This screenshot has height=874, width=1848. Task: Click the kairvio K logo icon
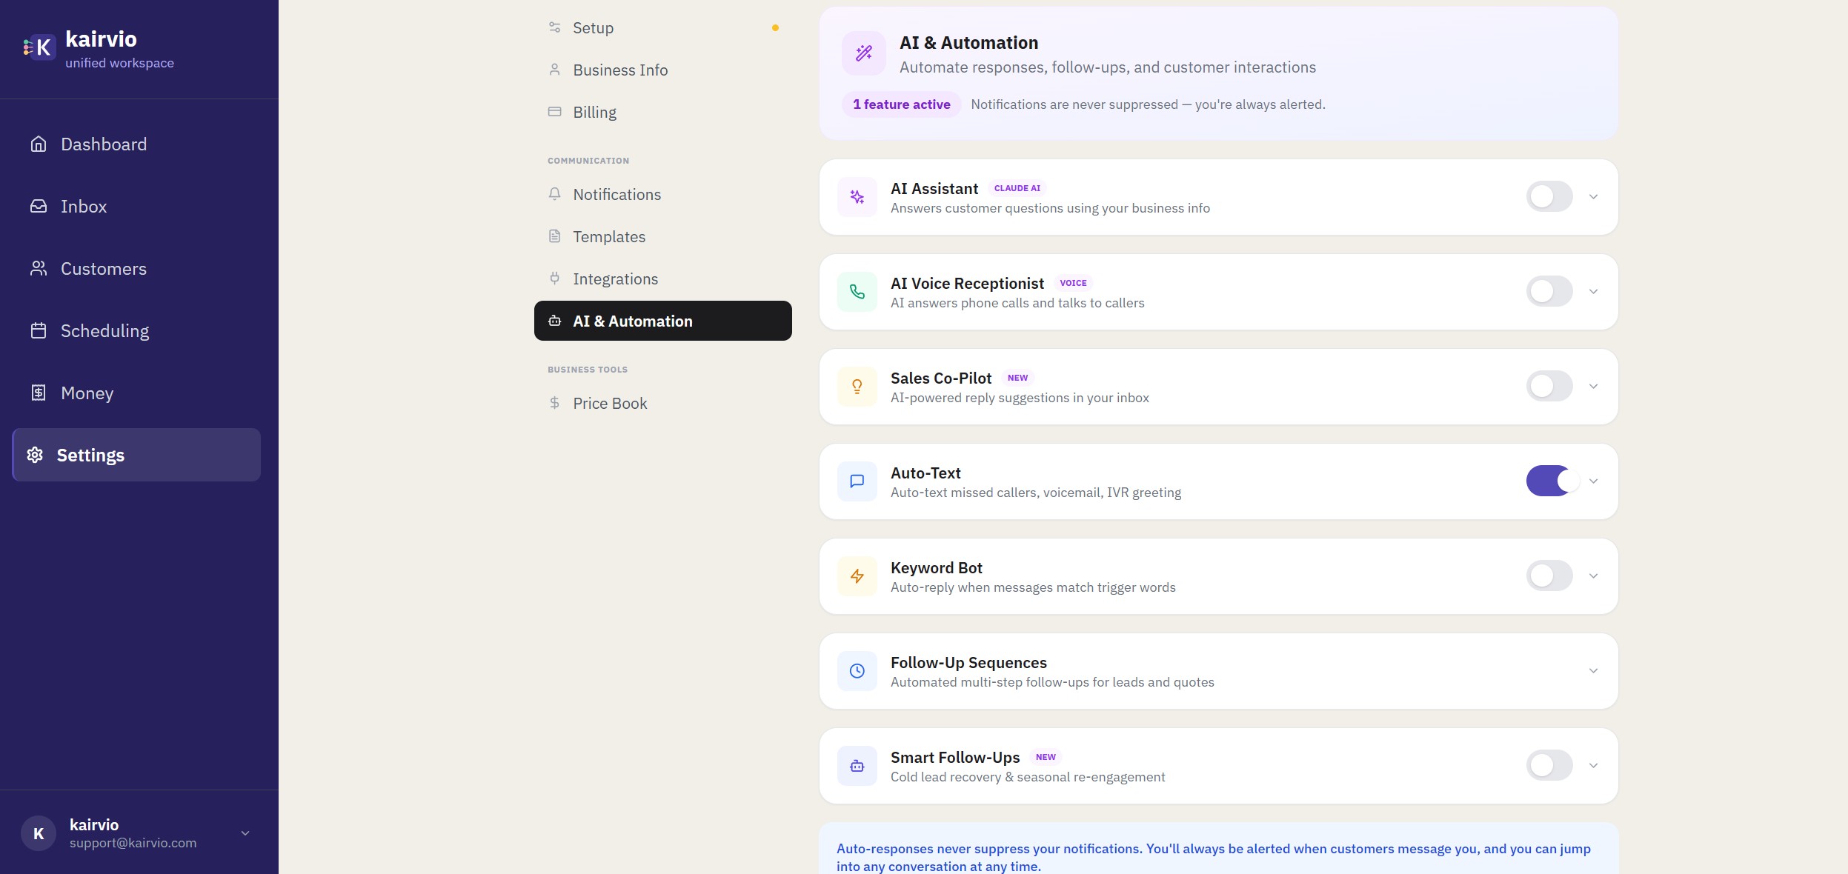[x=39, y=47]
